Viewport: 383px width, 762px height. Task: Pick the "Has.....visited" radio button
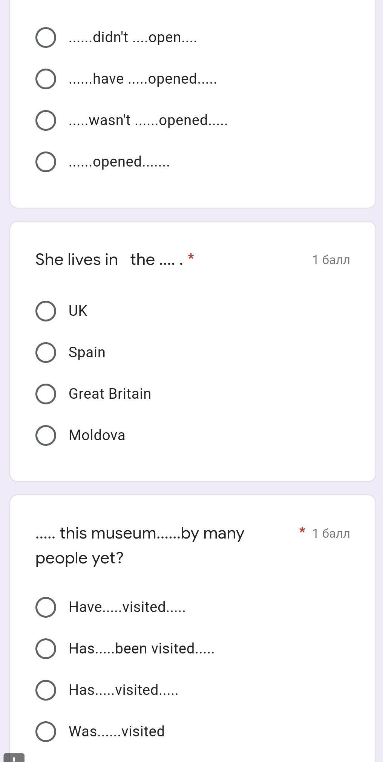[46, 690]
